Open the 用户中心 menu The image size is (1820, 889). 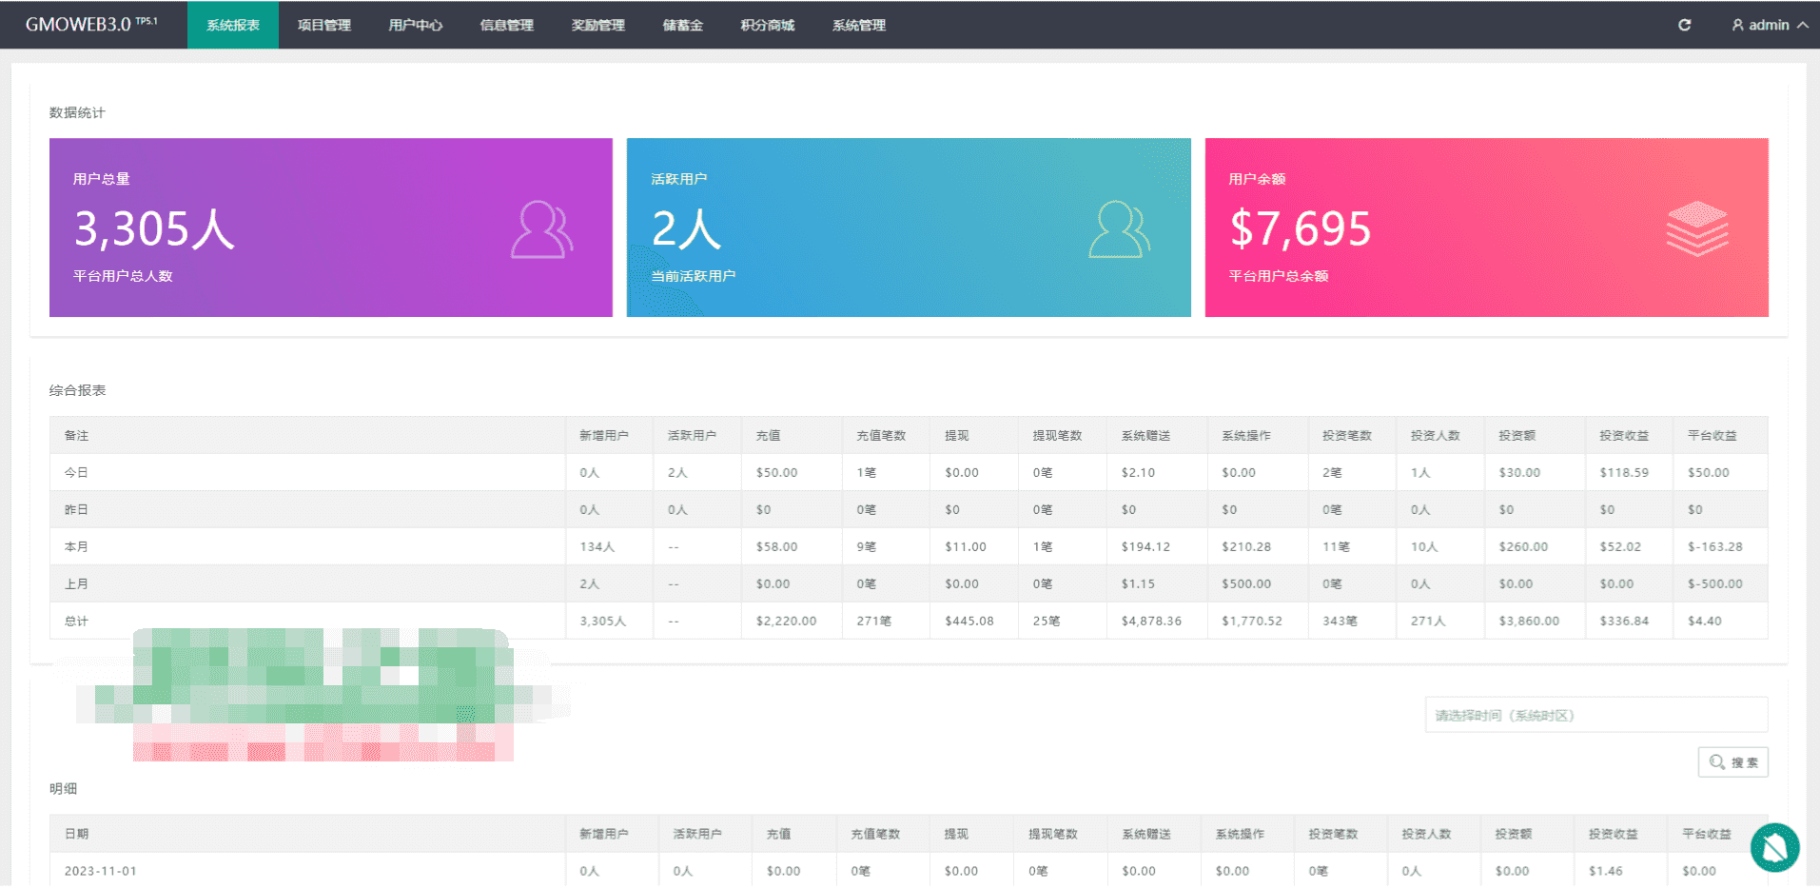click(x=416, y=25)
